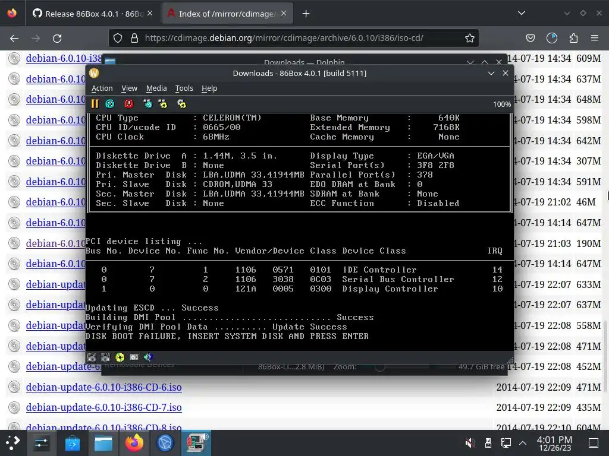Click the network tray icon
Screen dimensions: 609x456
click(506, 443)
